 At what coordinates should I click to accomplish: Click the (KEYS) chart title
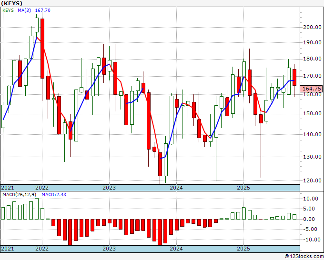tap(11, 3)
